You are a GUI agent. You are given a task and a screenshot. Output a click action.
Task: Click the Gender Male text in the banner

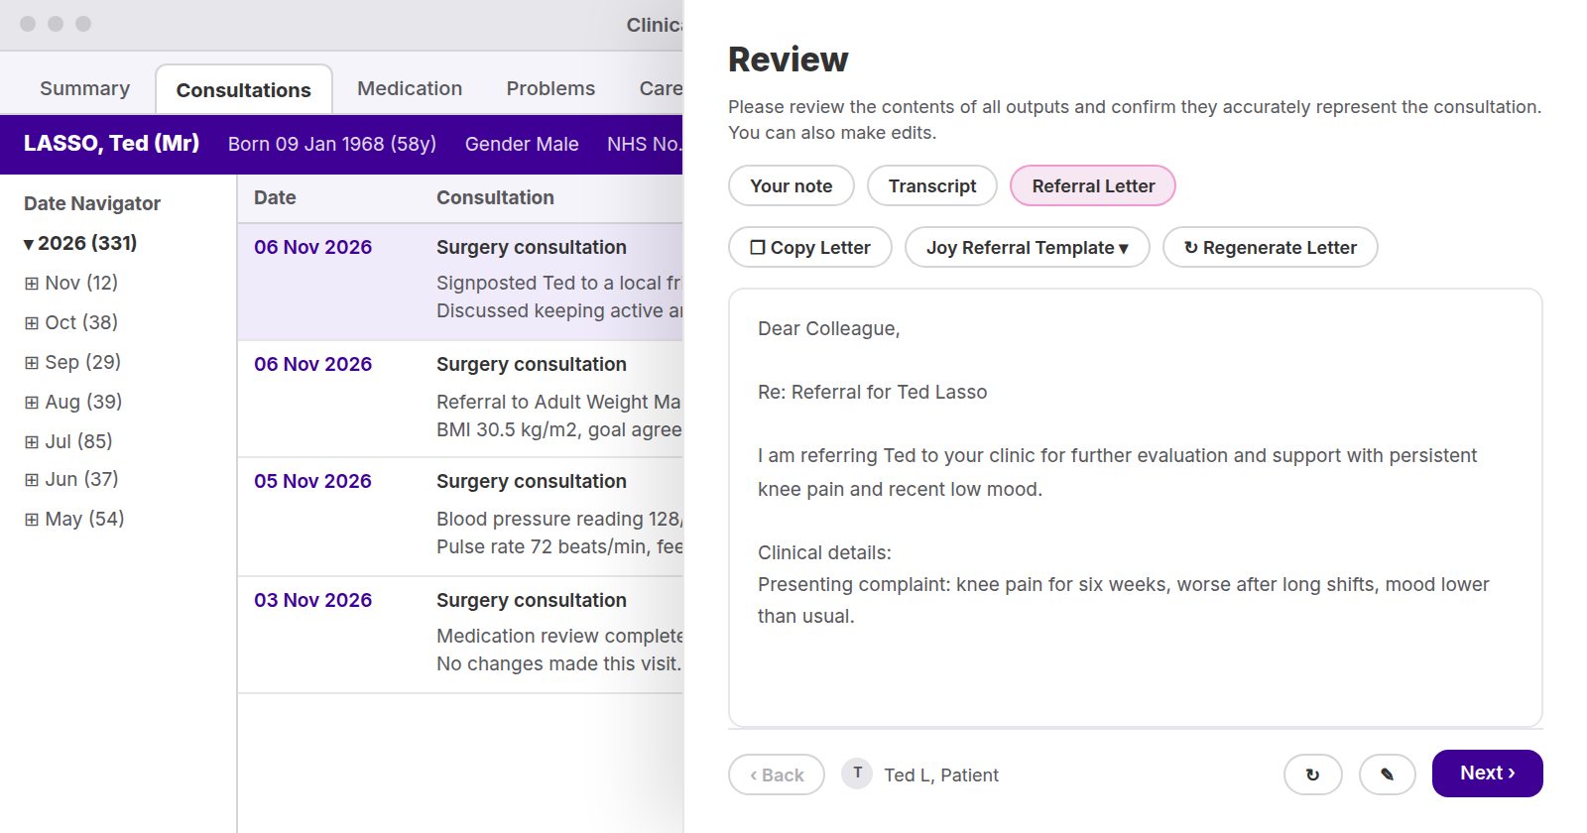[x=522, y=144]
